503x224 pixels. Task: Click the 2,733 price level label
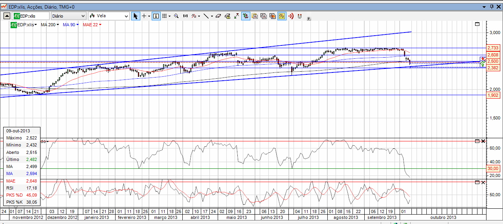click(493, 48)
